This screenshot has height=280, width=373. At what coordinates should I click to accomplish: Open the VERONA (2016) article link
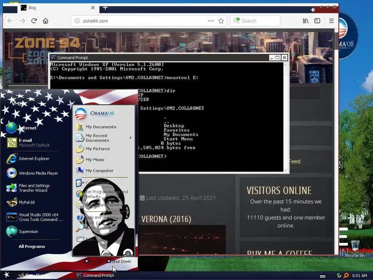(x=166, y=219)
